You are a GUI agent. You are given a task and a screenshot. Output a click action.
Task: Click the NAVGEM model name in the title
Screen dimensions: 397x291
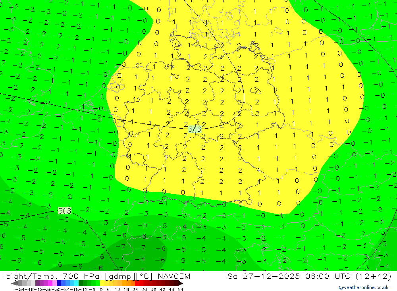174,276
